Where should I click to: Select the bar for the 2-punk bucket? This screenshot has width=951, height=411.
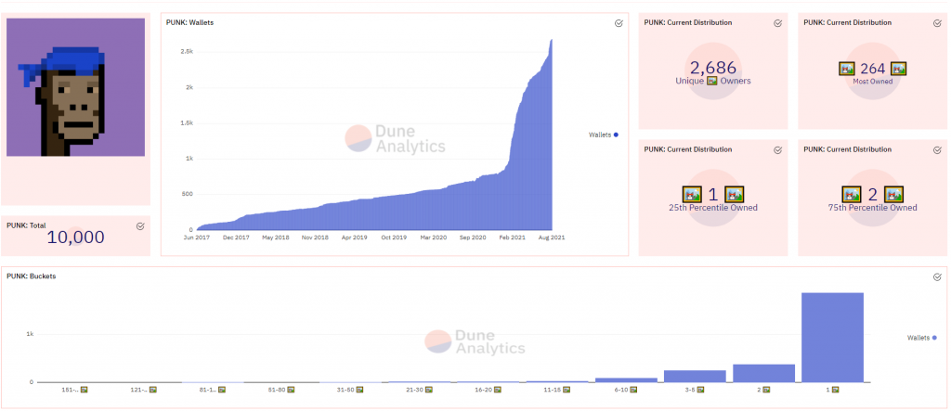pyautogui.click(x=763, y=372)
